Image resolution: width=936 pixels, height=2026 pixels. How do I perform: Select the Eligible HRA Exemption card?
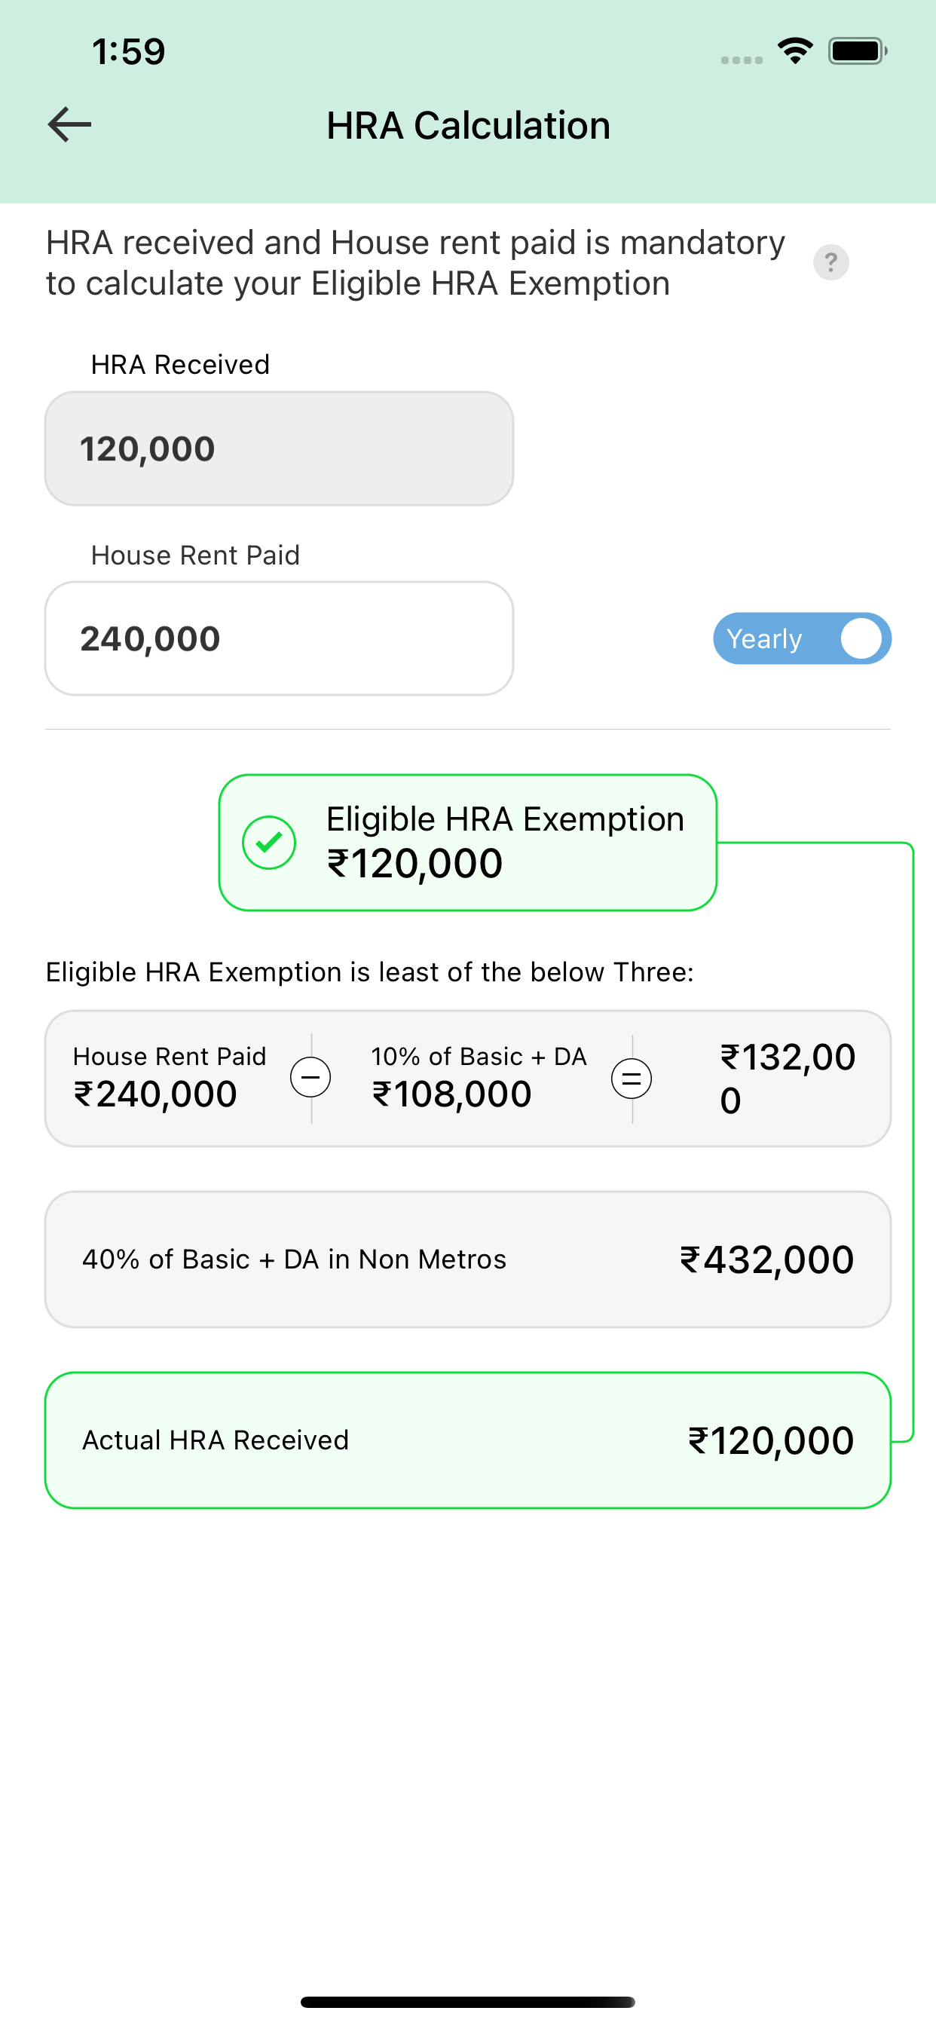coord(468,843)
